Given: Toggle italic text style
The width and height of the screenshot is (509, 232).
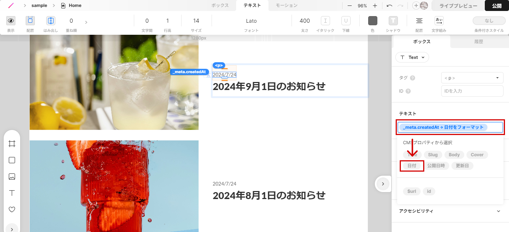Looking at the screenshot, I should (x=325, y=21).
